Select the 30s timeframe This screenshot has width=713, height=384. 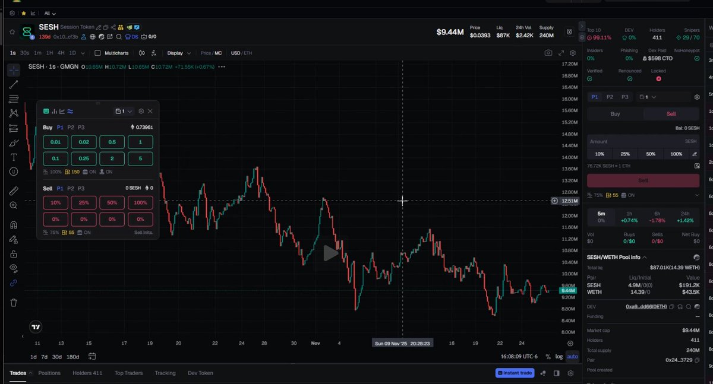click(24, 53)
